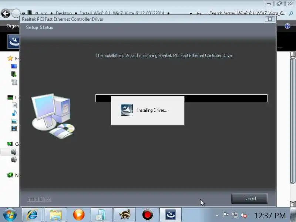Go back in the Explorer window
The image size is (296, 222).
[x=6, y=13]
